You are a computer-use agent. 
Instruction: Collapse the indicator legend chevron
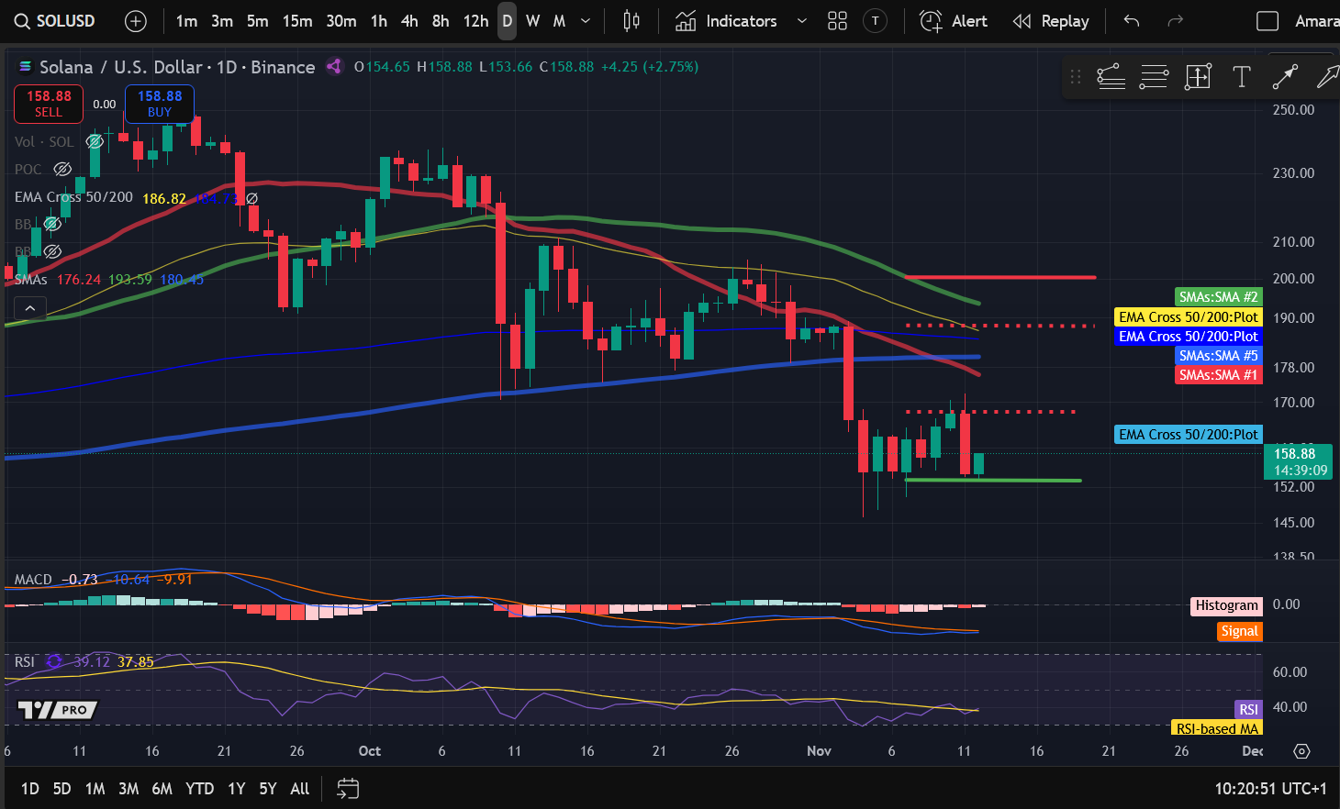(x=30, y=308)
